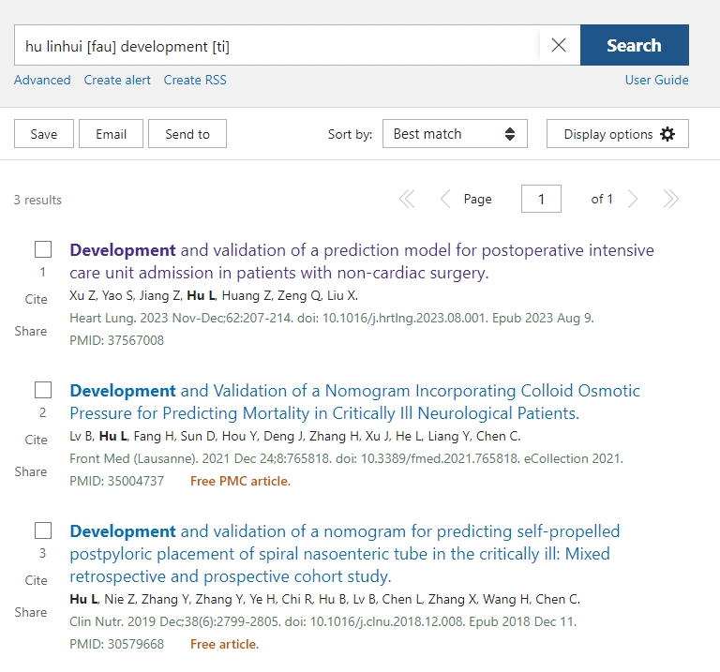
Task: Click PMID: 35004737 text
Action: [x=116, y=481]
